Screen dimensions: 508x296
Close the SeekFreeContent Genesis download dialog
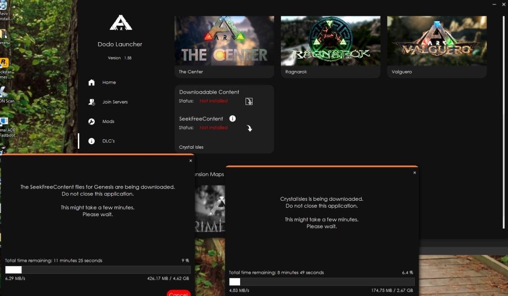[x=190, y=161]
